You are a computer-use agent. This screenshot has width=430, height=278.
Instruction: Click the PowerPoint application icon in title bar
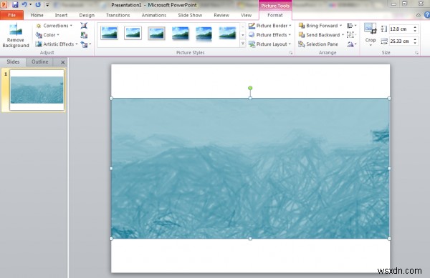click(4, 5)
